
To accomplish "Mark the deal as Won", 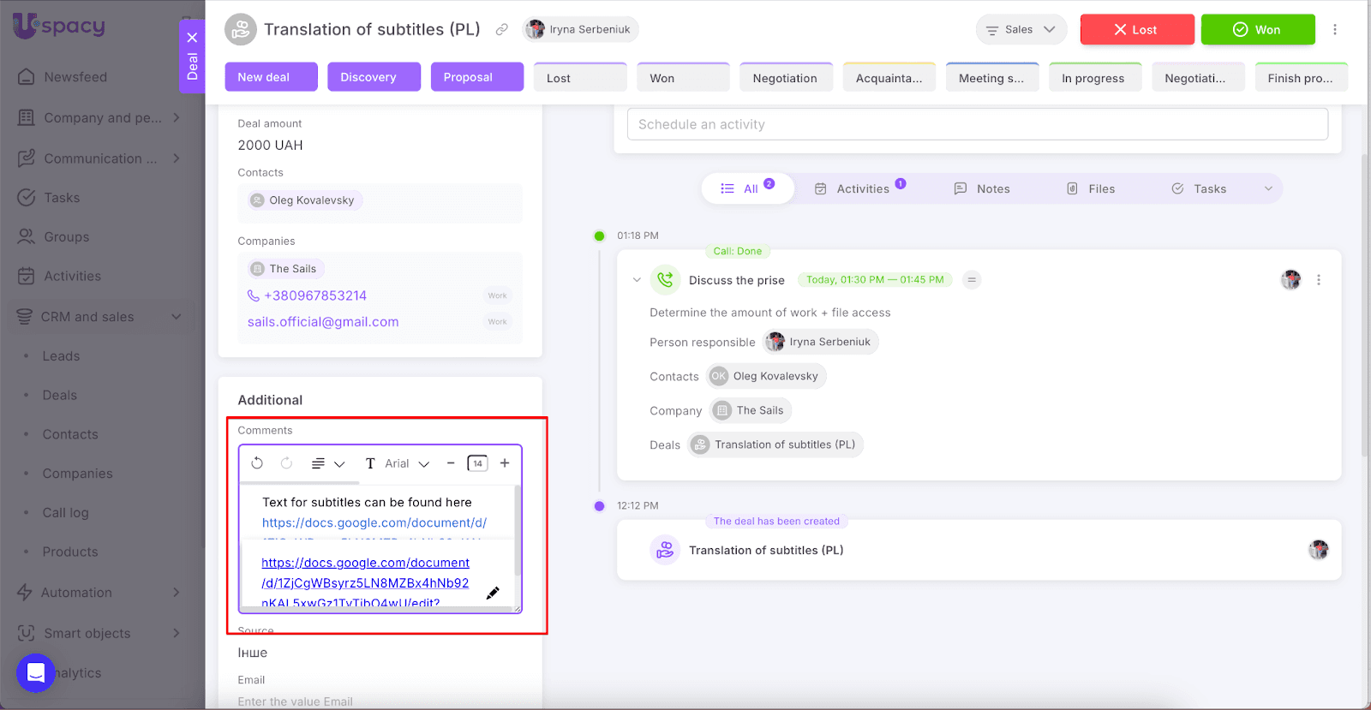I will coord(1257,30).
